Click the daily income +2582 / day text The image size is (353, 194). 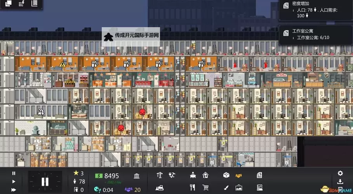(113, 182)
